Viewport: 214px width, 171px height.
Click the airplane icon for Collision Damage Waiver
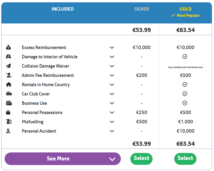coord(9,66)
